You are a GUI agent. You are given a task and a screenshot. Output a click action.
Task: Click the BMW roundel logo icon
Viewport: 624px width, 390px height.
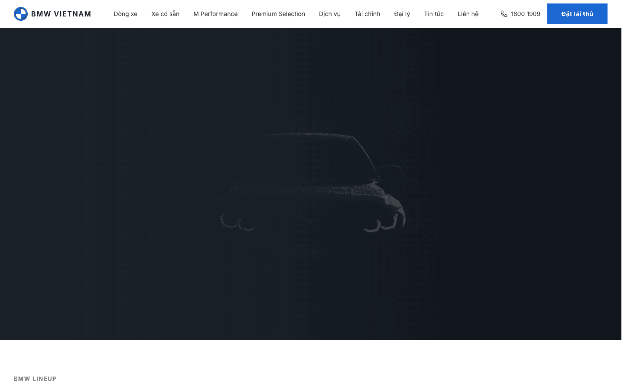tap(21, 14)
